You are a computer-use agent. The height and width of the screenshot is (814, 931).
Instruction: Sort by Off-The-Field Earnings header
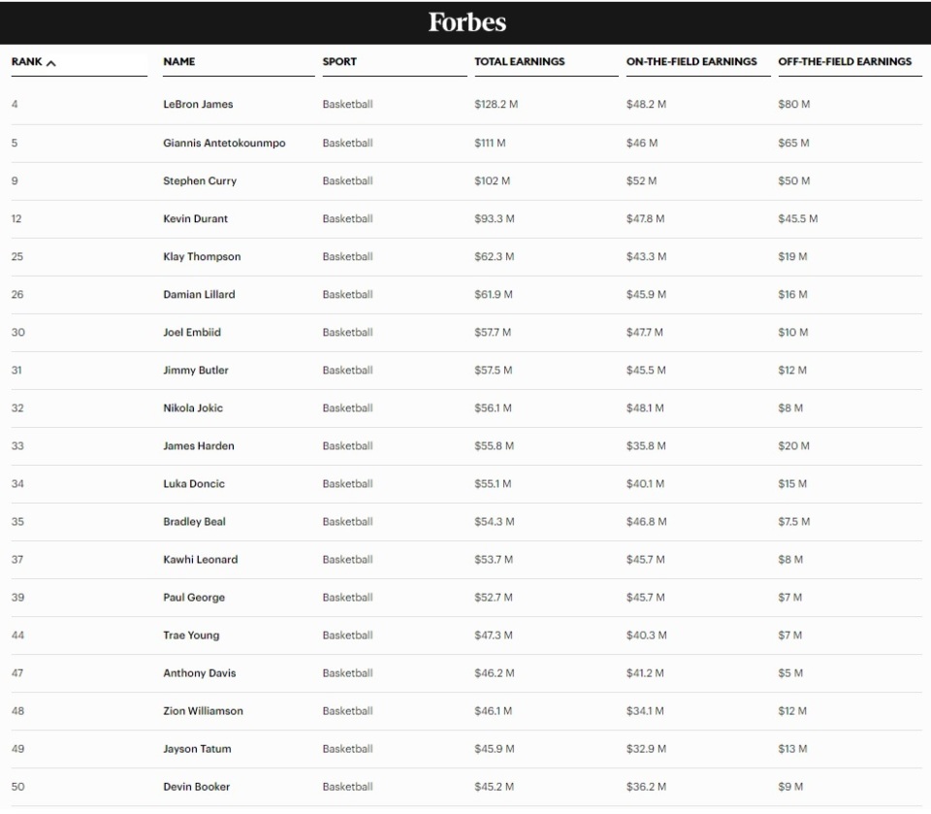(x=845, y=62)
